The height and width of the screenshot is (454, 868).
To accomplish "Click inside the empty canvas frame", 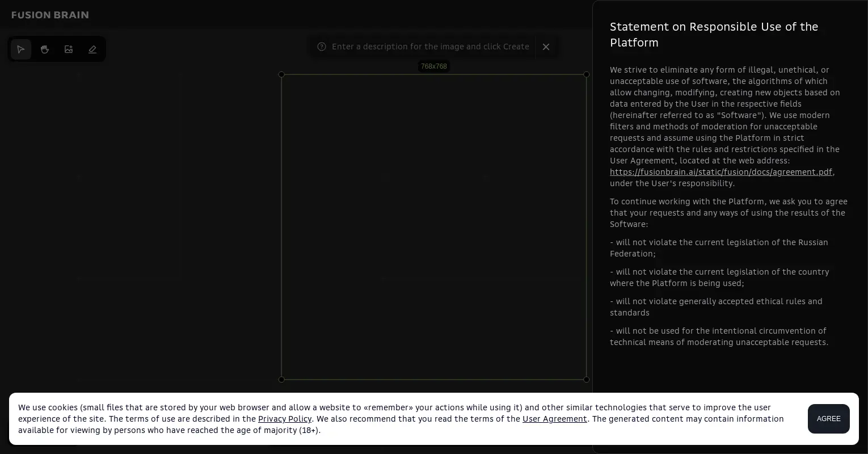I will point(434,227).
